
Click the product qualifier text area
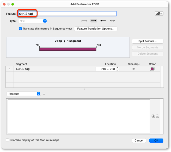coord(79,116)
